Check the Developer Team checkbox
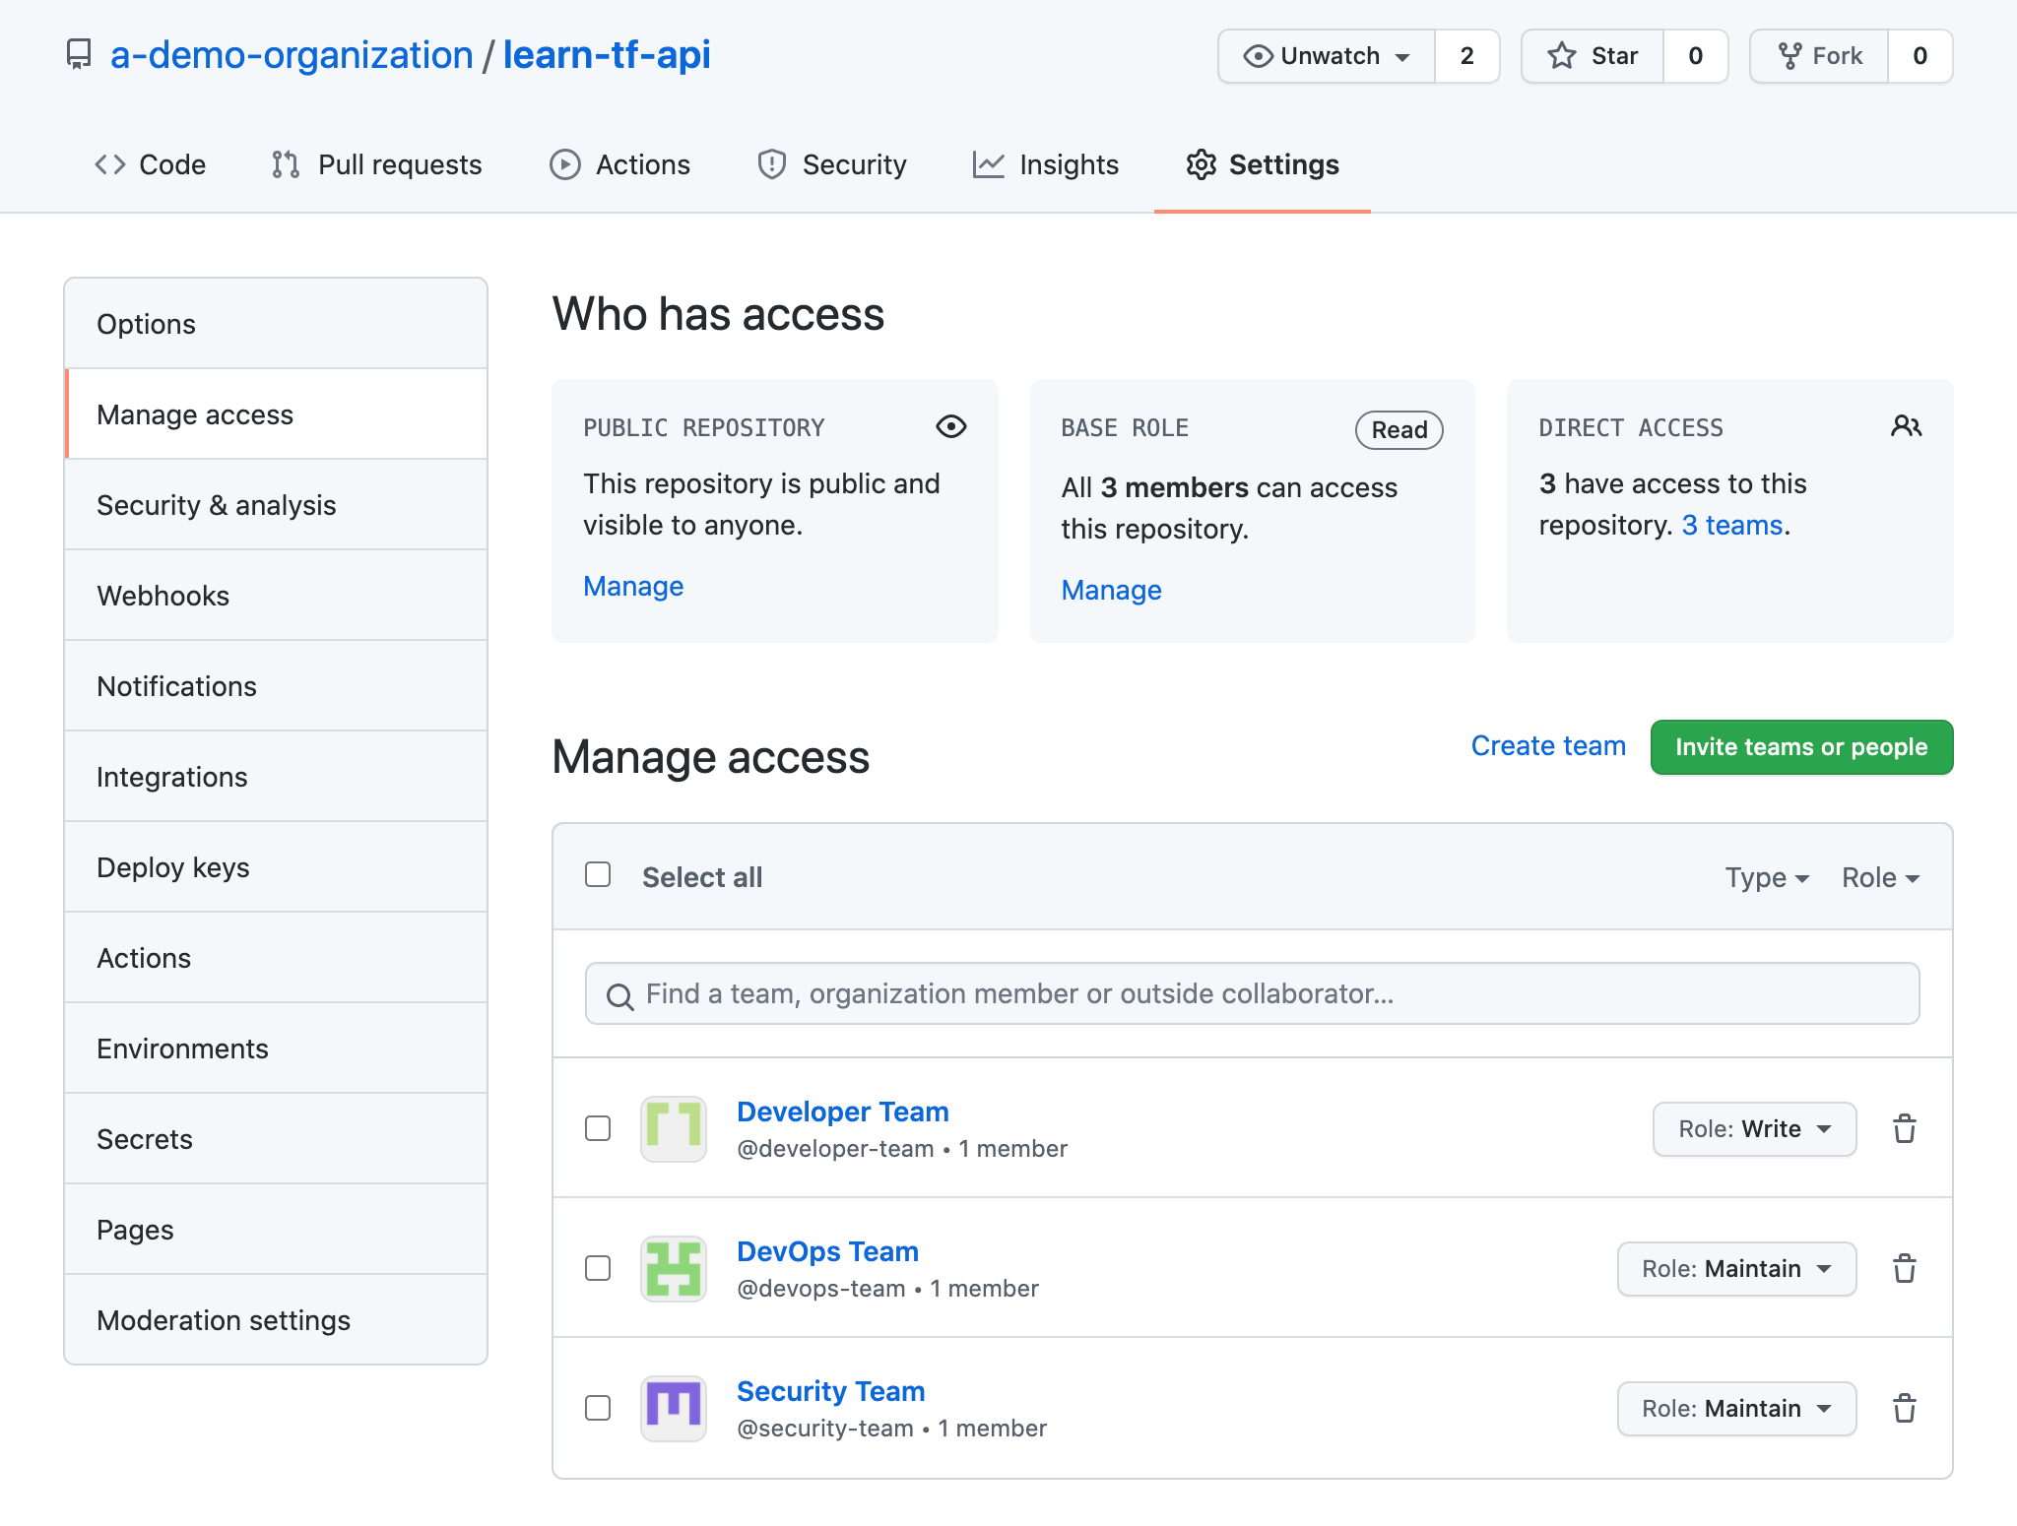Screen dimensions: 2017x1526 [x=598, y=1129]
